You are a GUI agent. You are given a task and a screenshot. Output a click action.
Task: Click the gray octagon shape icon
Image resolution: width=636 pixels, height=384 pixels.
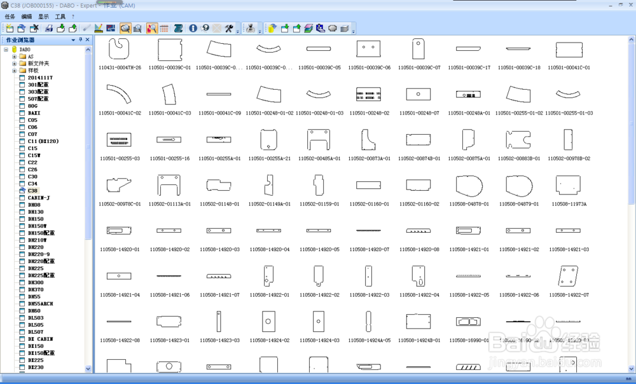tap(333, 28)
